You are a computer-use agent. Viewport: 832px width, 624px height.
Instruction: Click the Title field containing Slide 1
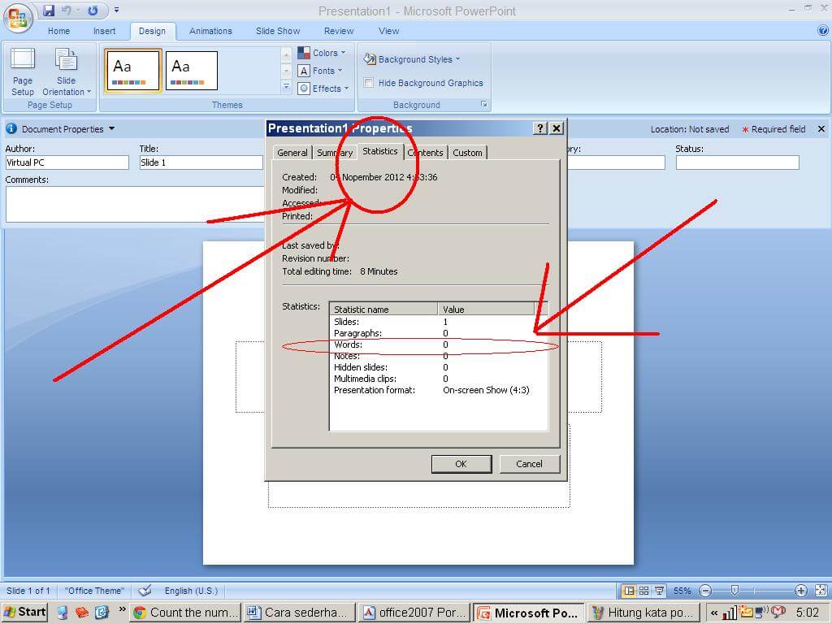tap(201, 162)
